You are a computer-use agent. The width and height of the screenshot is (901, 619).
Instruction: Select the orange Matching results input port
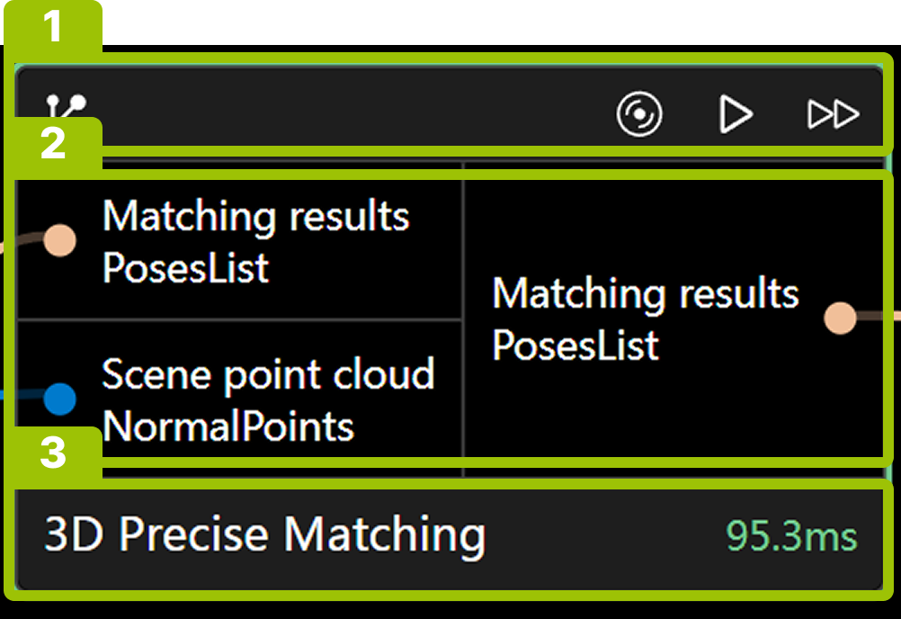pyautogui.click(x=59, y=240)
